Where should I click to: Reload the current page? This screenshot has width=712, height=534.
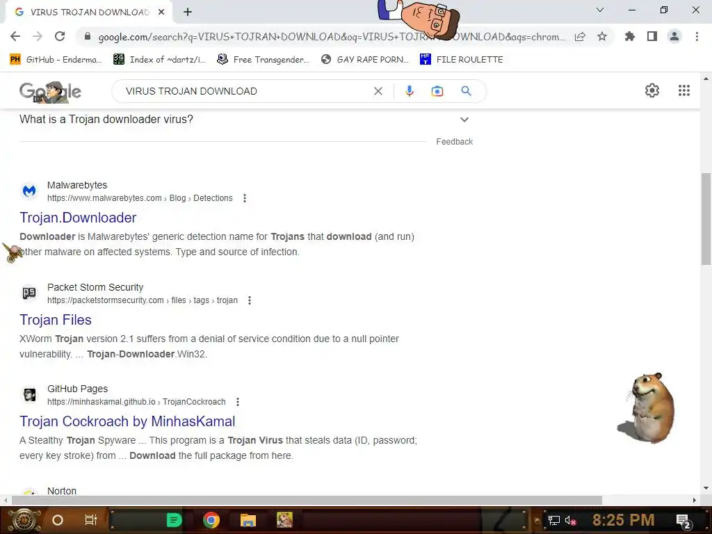(60, 36)
